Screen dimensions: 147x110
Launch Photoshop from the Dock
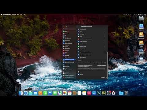click(x=99, y=93)
